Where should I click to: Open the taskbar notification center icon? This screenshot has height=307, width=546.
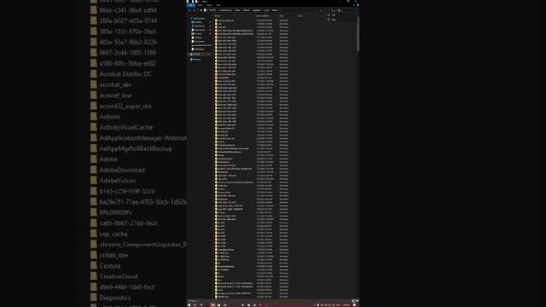tap(354, 305)
